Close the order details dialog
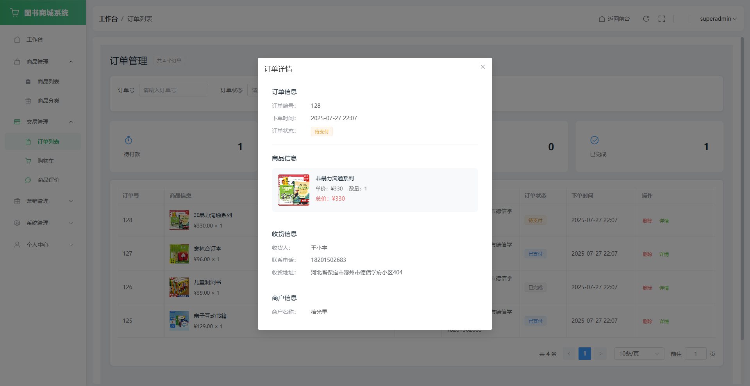This screenshot has height=386, width=750. tap(483, 67)
